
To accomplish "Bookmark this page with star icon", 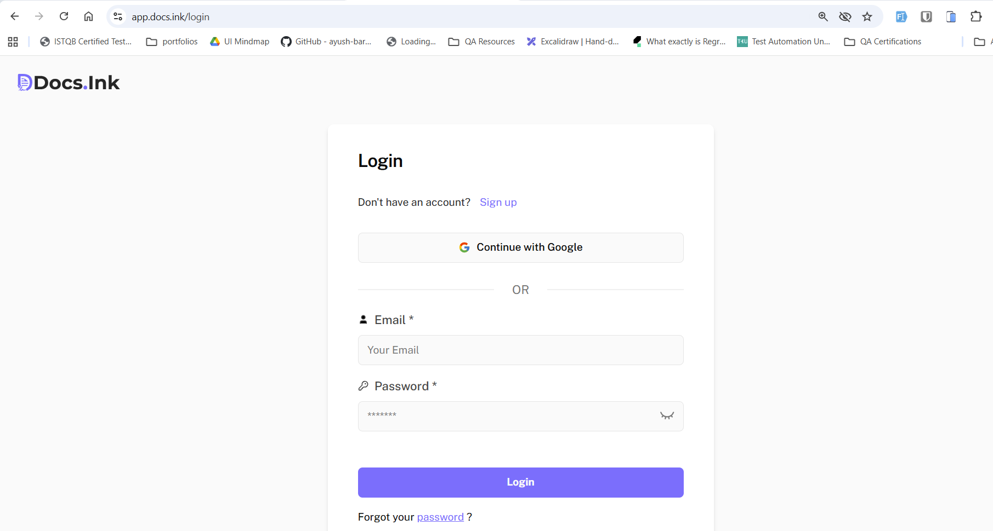I will [867, 16].
